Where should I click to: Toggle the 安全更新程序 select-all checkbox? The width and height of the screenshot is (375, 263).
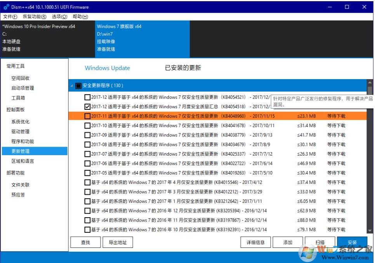(x=78, y=85)
